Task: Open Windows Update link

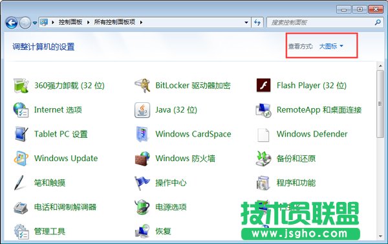Action: point(66,159)
